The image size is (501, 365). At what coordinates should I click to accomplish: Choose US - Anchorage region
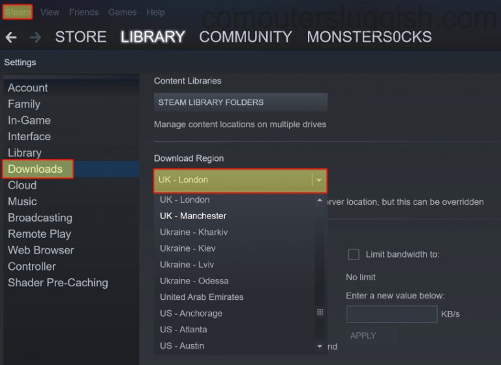(235, 314)
